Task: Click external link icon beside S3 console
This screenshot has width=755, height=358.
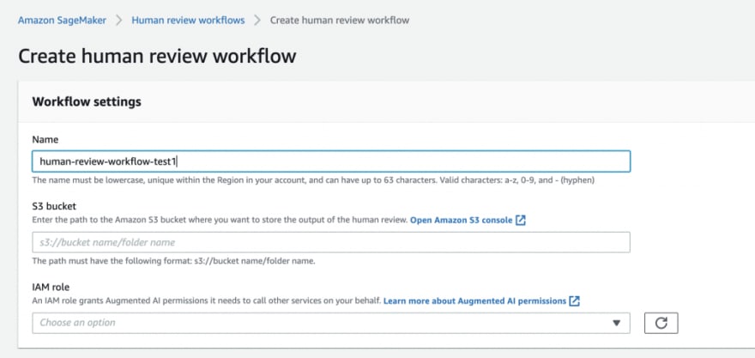Action: click(521, 220)
